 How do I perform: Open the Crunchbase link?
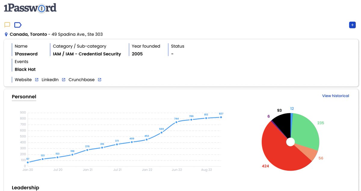pos(82,80)
